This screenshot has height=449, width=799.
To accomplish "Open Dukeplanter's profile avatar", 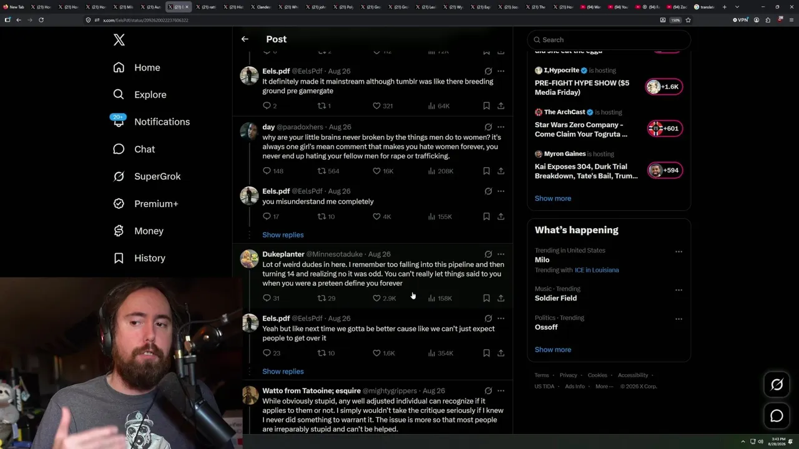I will point(250,259).
